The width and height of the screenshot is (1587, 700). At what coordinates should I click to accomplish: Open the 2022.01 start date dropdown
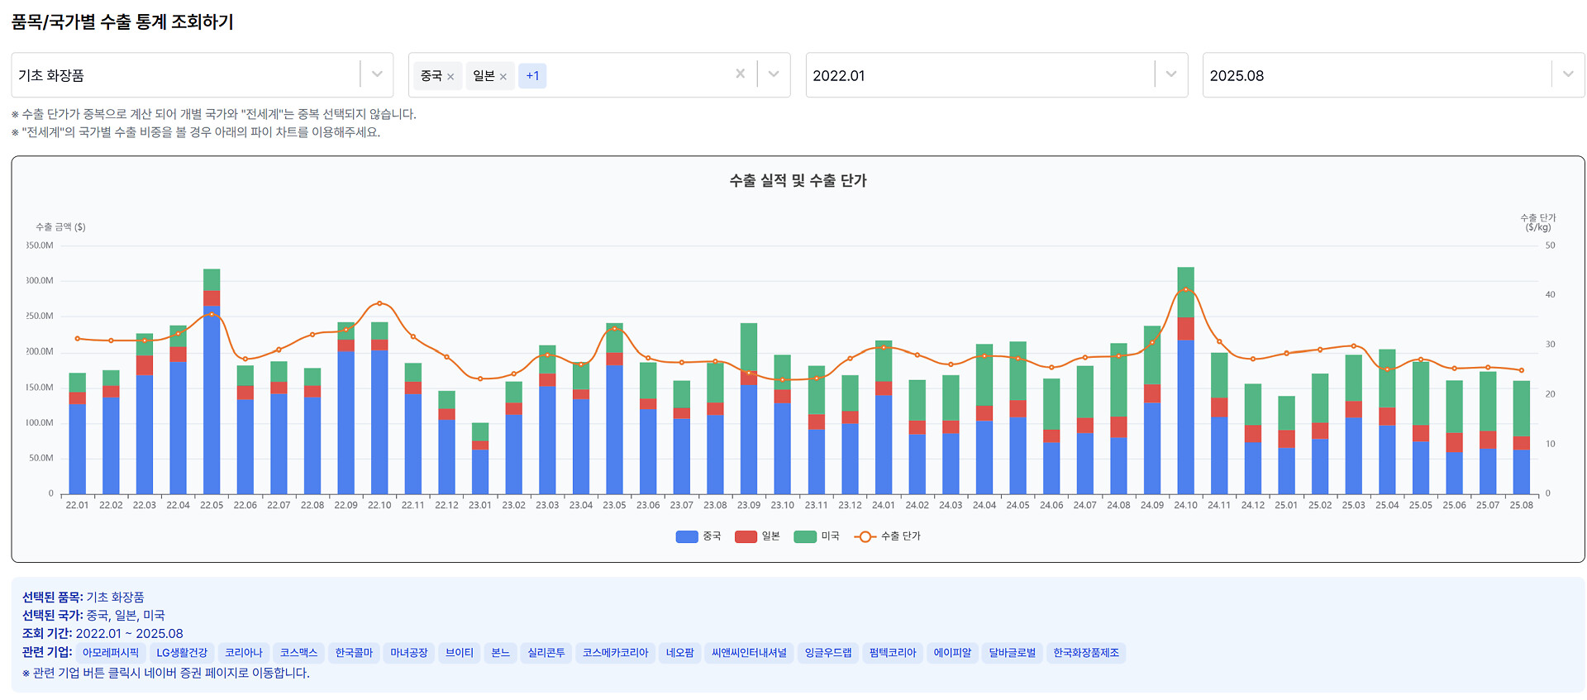[x=1170, y=74]
